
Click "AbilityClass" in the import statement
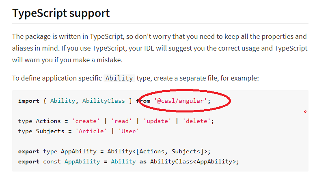pyautogui.click(x=104, y=101)
